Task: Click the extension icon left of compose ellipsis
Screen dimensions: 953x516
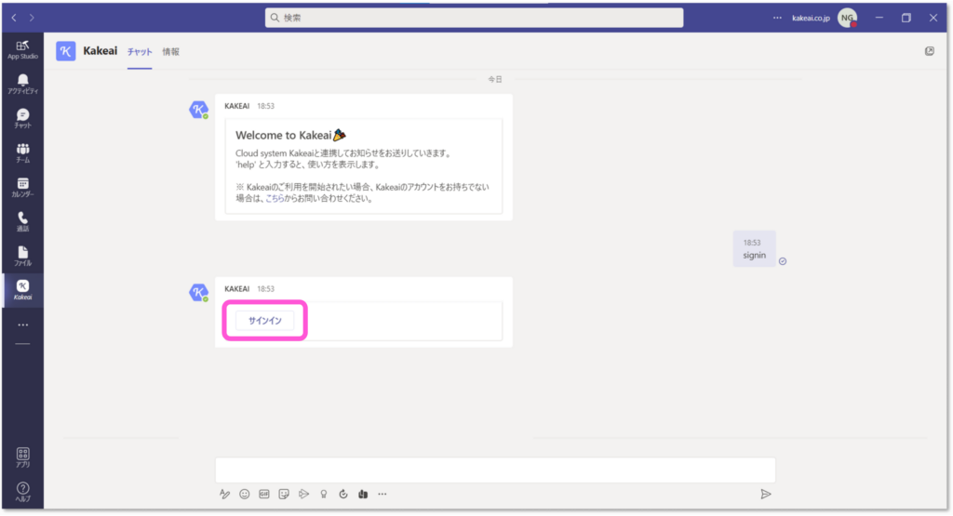Action: (x=363, y=494)
